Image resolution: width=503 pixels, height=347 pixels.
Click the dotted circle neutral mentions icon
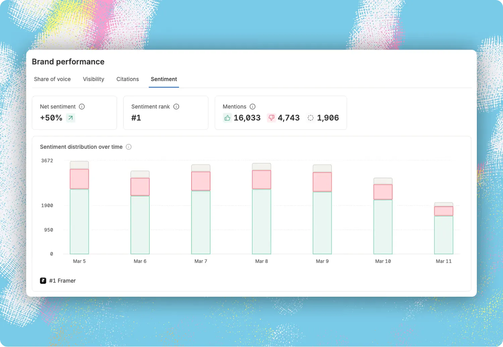click(311, 118)
